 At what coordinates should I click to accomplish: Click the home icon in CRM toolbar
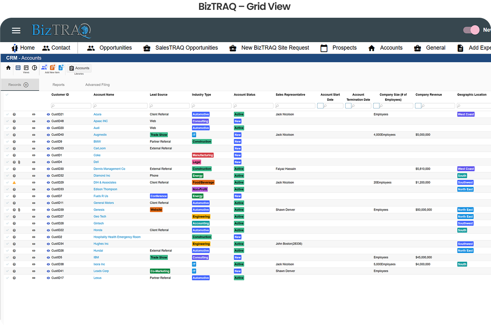coord(8,68)
